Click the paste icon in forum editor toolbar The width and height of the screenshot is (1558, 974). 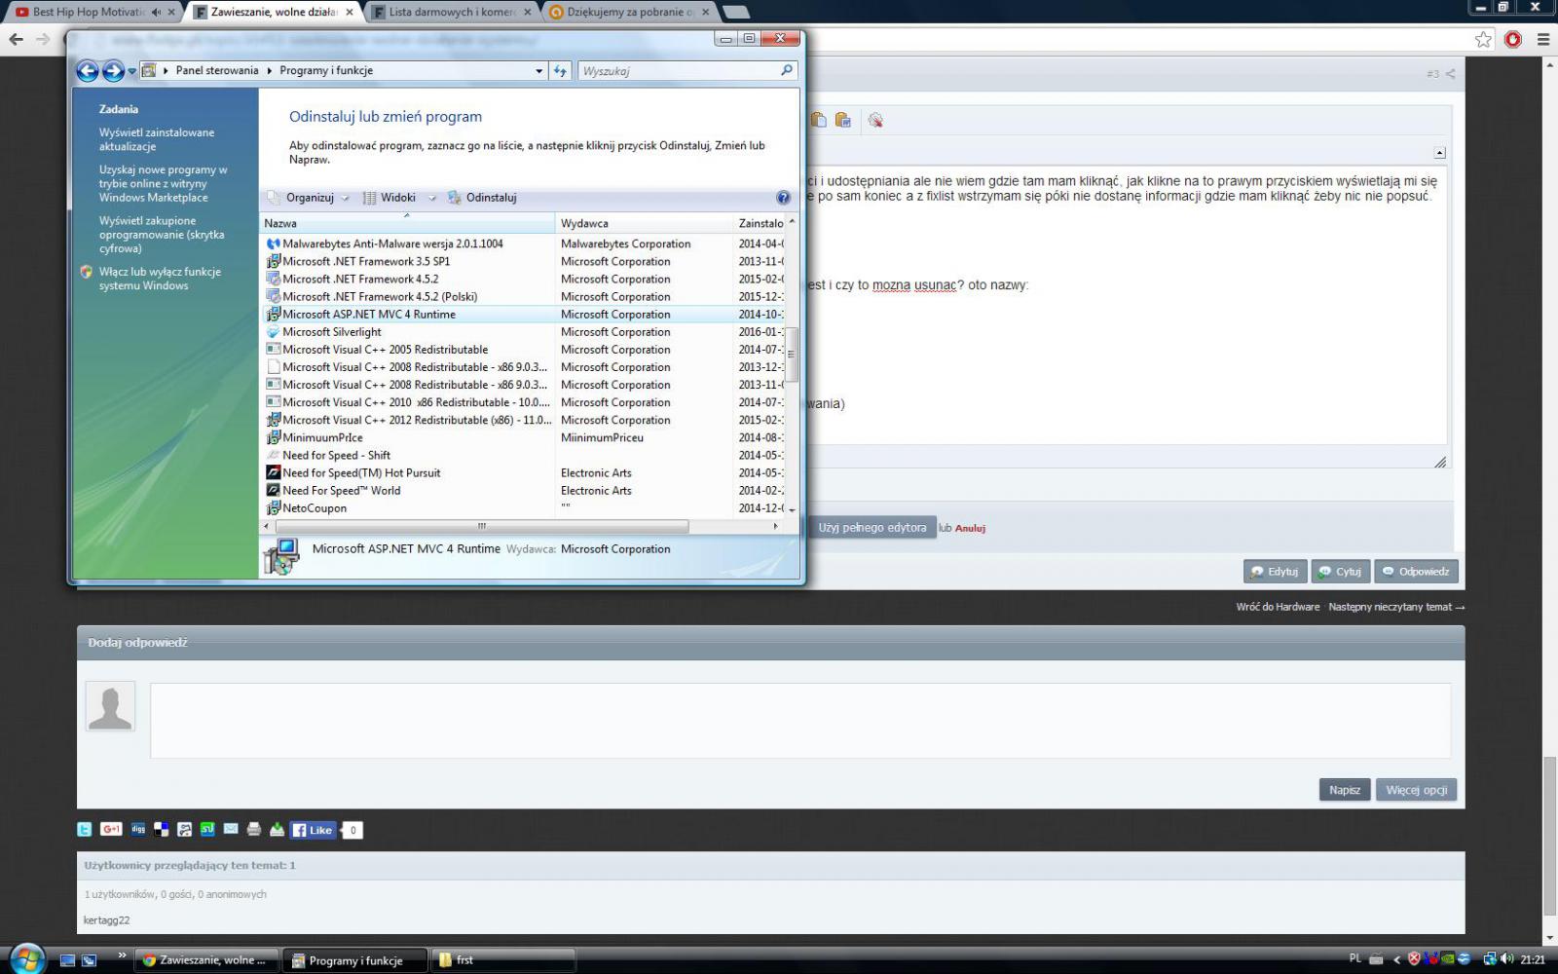(x=819, y=120)
